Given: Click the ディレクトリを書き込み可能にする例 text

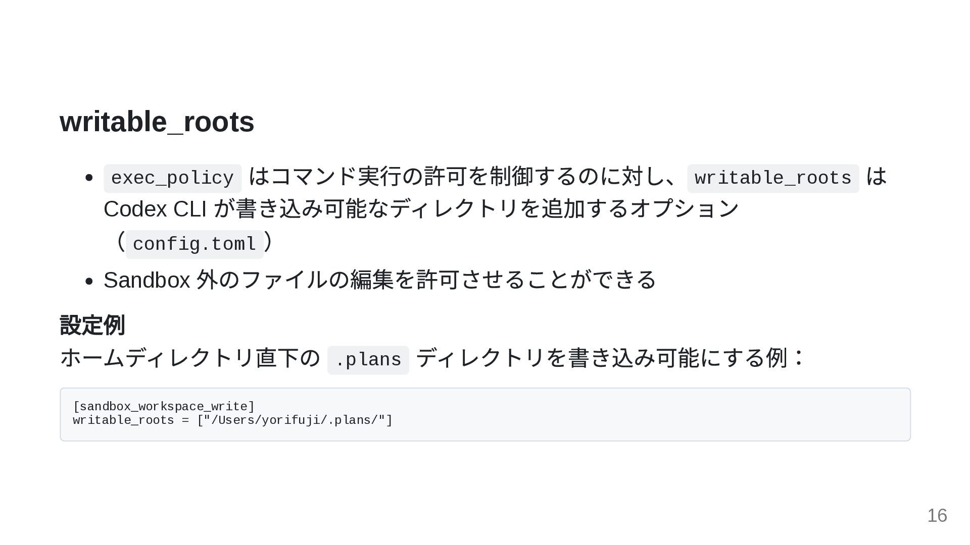Looking at the screenshot, I should click(x=601, y=358).
